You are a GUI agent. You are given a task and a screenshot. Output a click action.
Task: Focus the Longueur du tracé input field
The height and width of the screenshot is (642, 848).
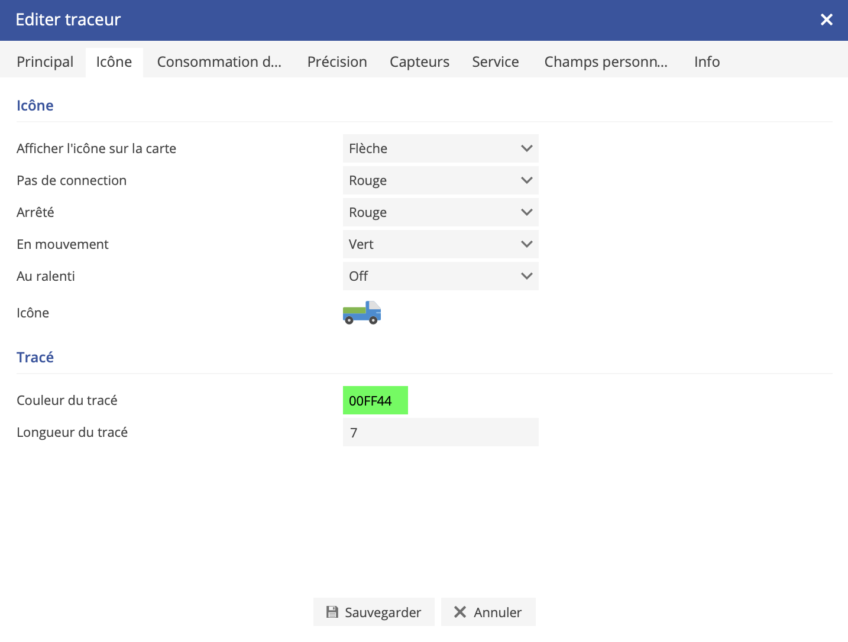coord(440,432)
